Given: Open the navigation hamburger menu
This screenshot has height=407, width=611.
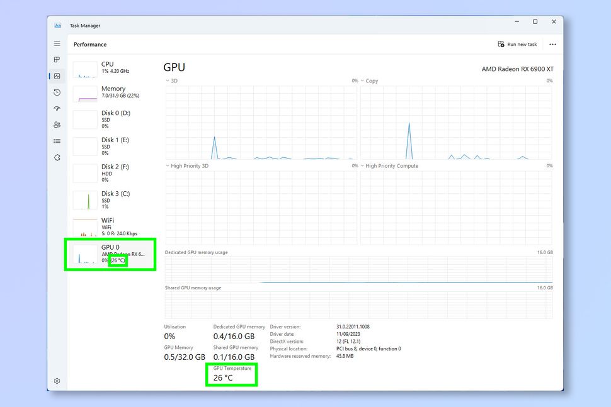Looking at the screenshot, I should [x=57, y=43].
